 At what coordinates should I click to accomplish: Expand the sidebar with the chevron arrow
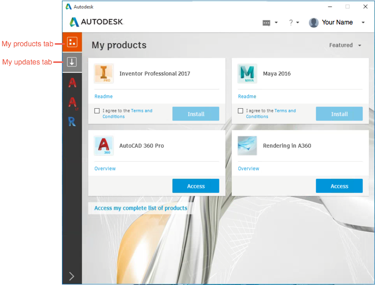tap(71, 276)
